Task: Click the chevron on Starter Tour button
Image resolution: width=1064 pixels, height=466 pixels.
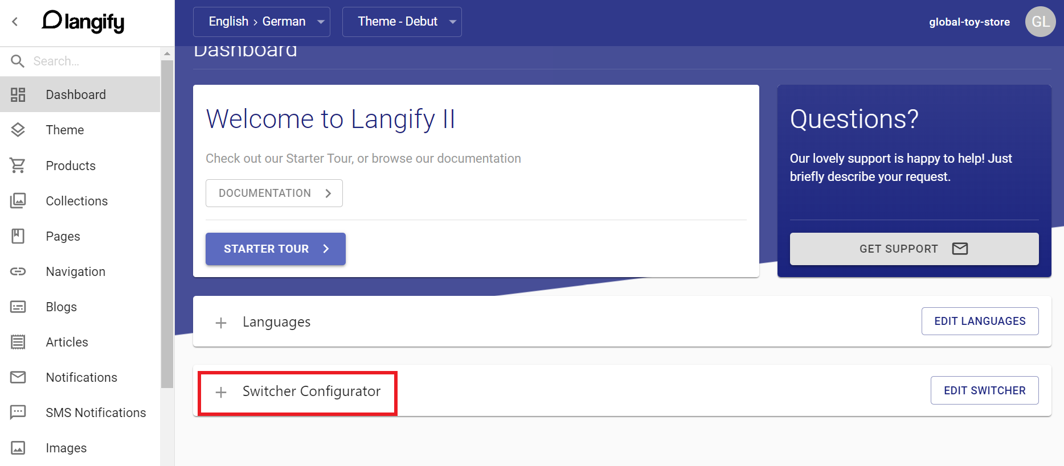Action: [326, 249]
